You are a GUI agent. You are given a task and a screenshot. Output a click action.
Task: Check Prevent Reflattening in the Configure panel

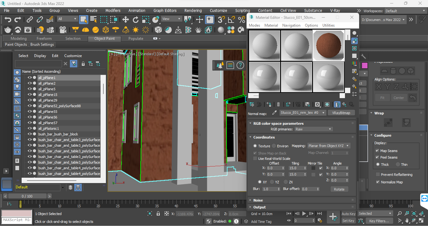[378, 174]
